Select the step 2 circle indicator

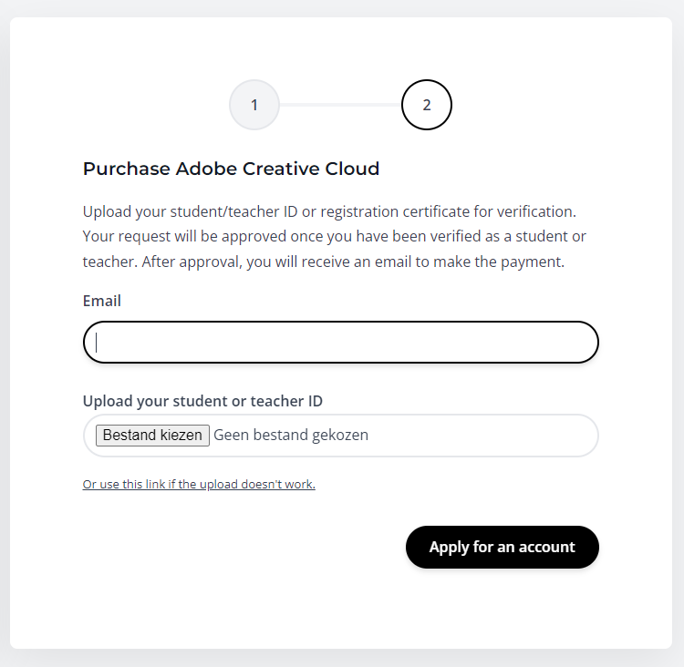pyautogui.click(x=427, y=105)
